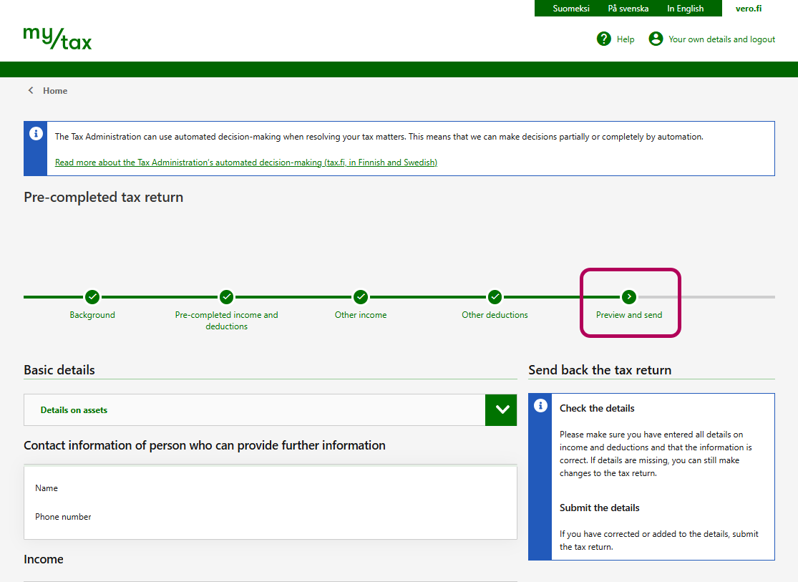Switch language to På svenska
Image resolution: width=798 pixels, height=582 pixels.
(628, 9)
